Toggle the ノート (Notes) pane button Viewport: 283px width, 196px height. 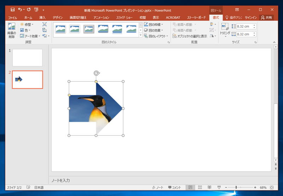(158, 188)
